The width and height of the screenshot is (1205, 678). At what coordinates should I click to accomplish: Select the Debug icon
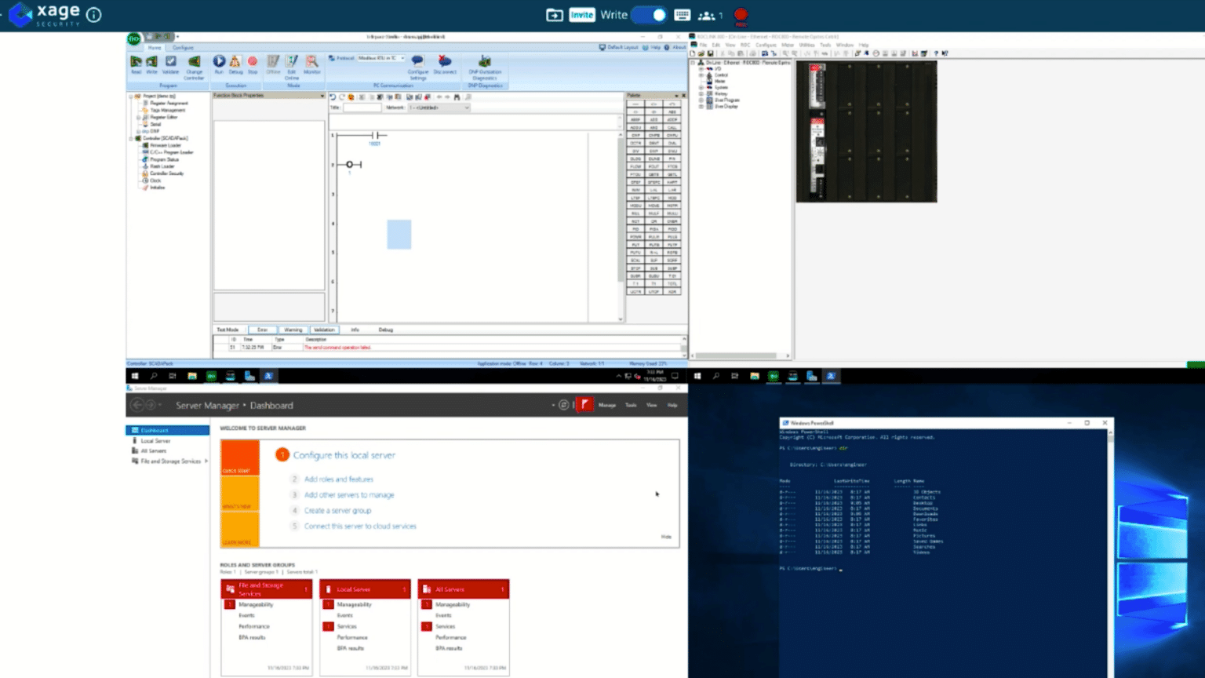click(x=235, y=61)
